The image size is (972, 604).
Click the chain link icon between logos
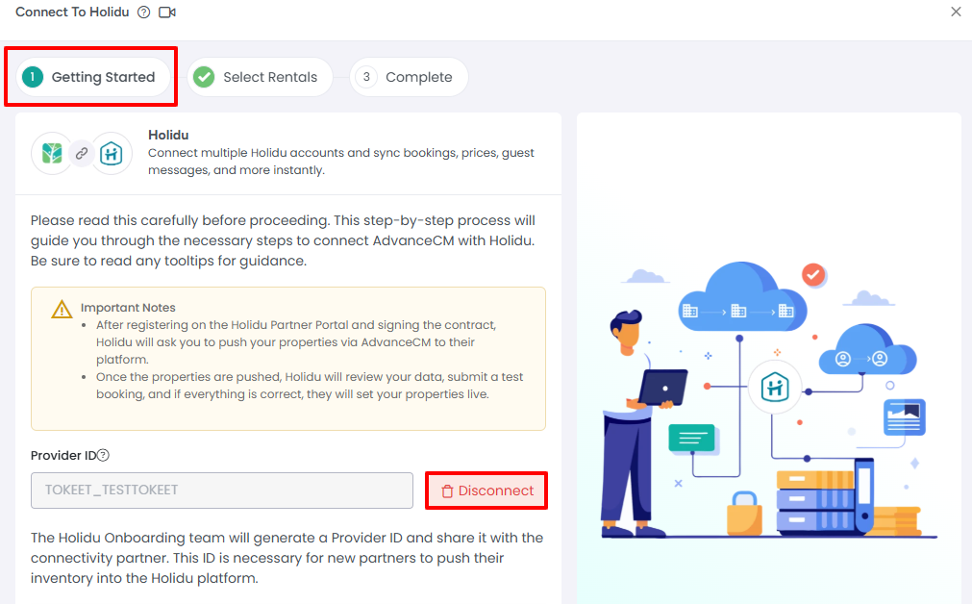click(x=82, y=153)
